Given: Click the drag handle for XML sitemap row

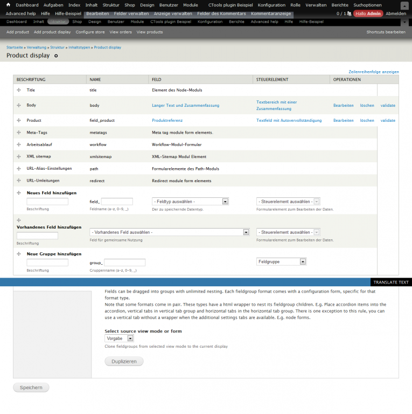Looking at the screenshot, I should coord(19,156).
